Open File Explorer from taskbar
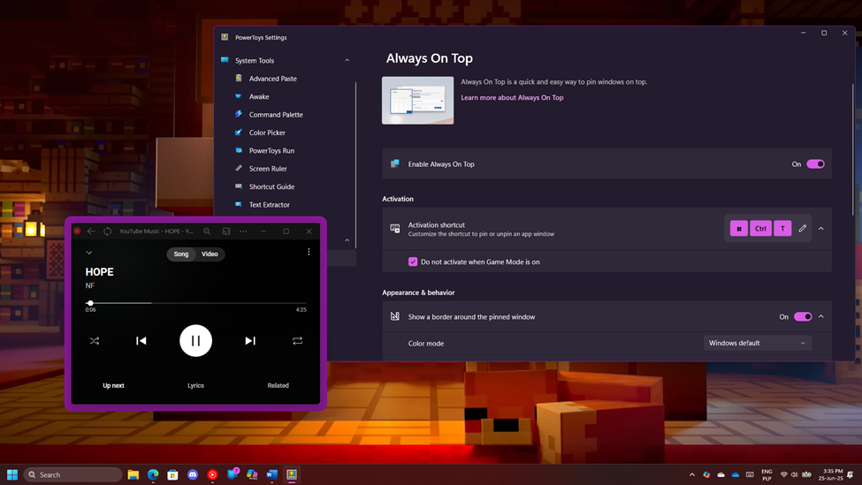 click(133, 474)
